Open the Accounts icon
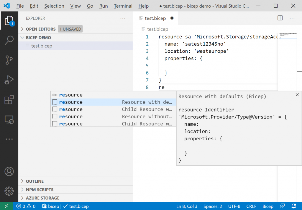Image resolution: width=302 pixels, height=210 pixels. click(x=9, y=171)
